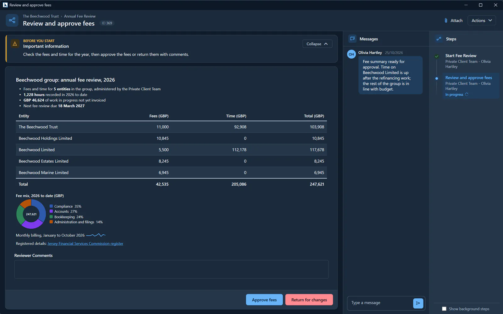Click the monthly billing sparkline

(96, 235)
